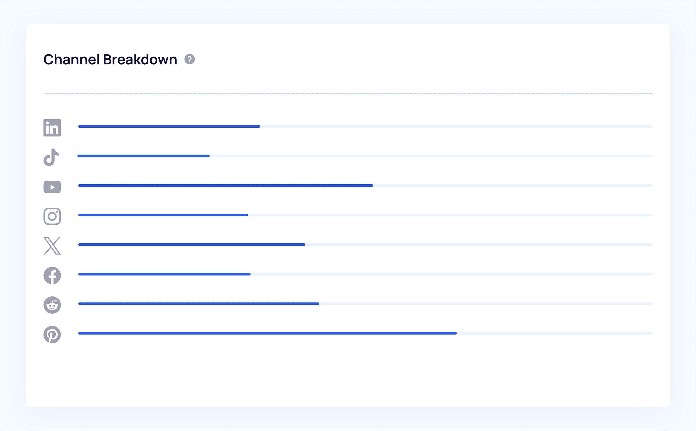Click the Instagram progress bar
The width and height of the screenshot is (696, 431).
(x=365, y=215)
